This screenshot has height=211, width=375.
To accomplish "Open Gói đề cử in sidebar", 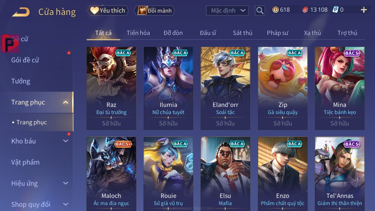I will (x=25, y=60).
